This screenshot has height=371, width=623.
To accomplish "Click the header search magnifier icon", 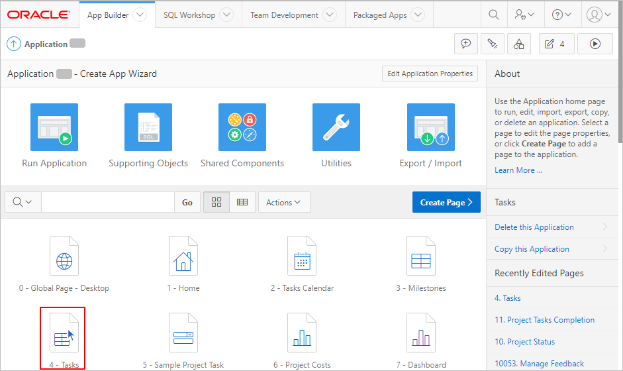I will [x=493, y=15].
